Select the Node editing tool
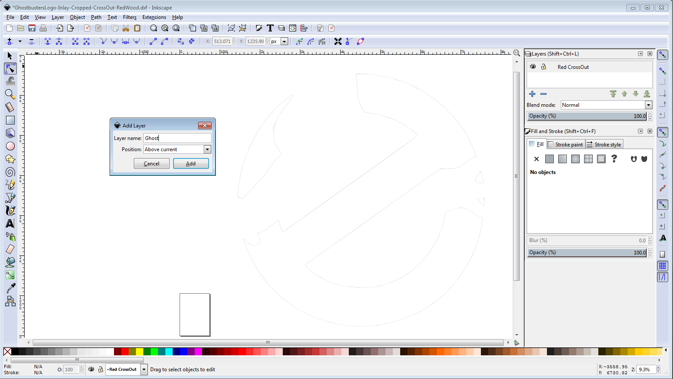673x379 pixels. (x=9, y=68)
